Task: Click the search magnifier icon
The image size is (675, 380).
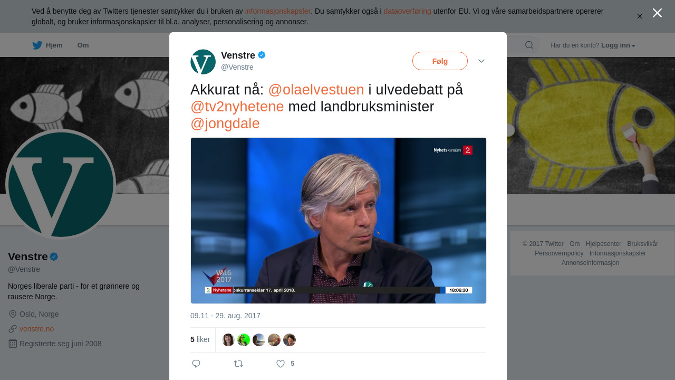Action: (x=529, y=45)
